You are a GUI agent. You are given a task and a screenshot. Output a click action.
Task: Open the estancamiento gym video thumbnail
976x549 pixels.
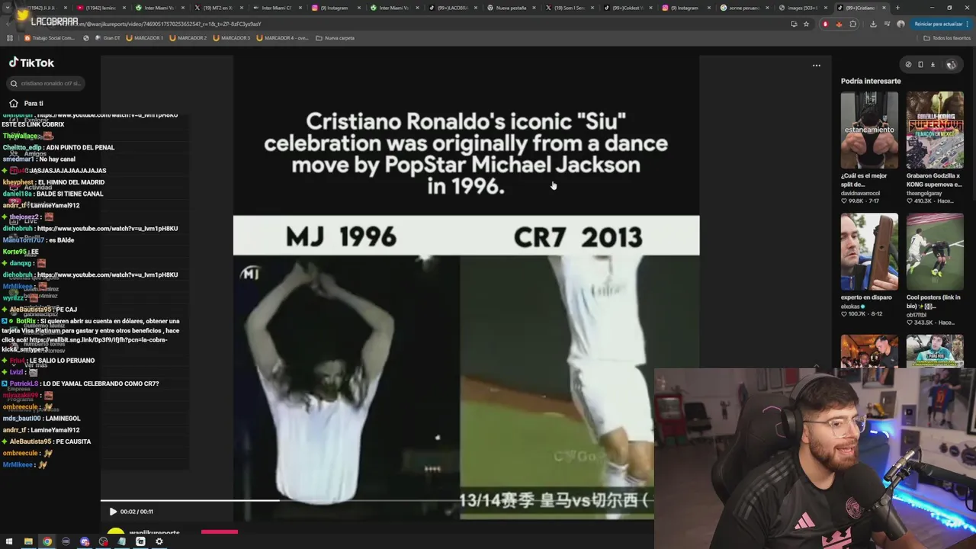click(869, 130)
